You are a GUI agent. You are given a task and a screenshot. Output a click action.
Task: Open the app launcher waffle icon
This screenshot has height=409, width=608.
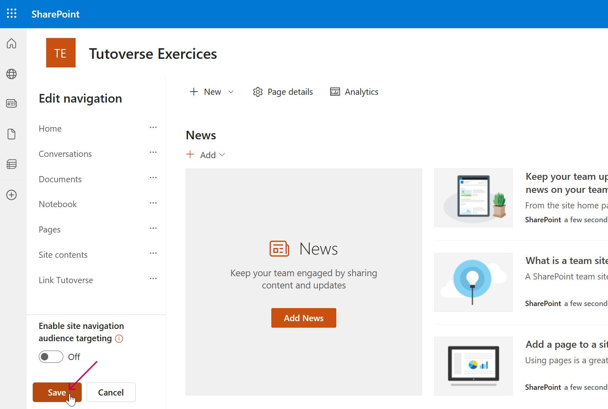(x=12, y=13)
